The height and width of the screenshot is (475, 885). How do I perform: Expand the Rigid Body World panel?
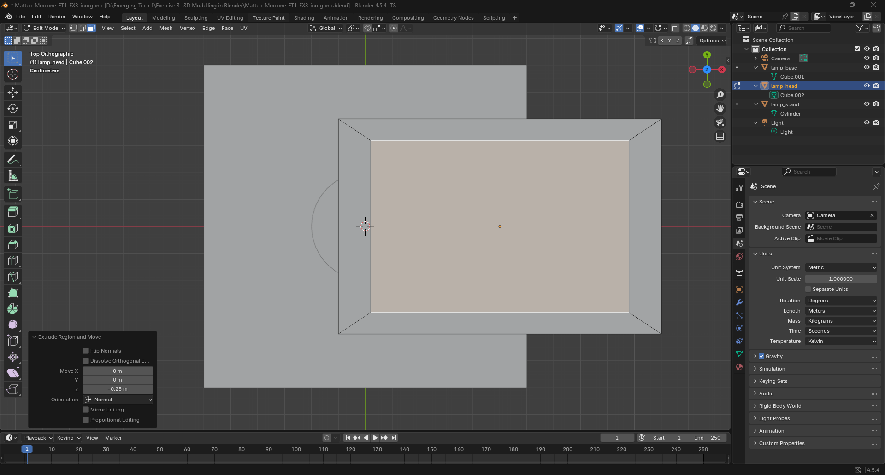pos(780,406)
